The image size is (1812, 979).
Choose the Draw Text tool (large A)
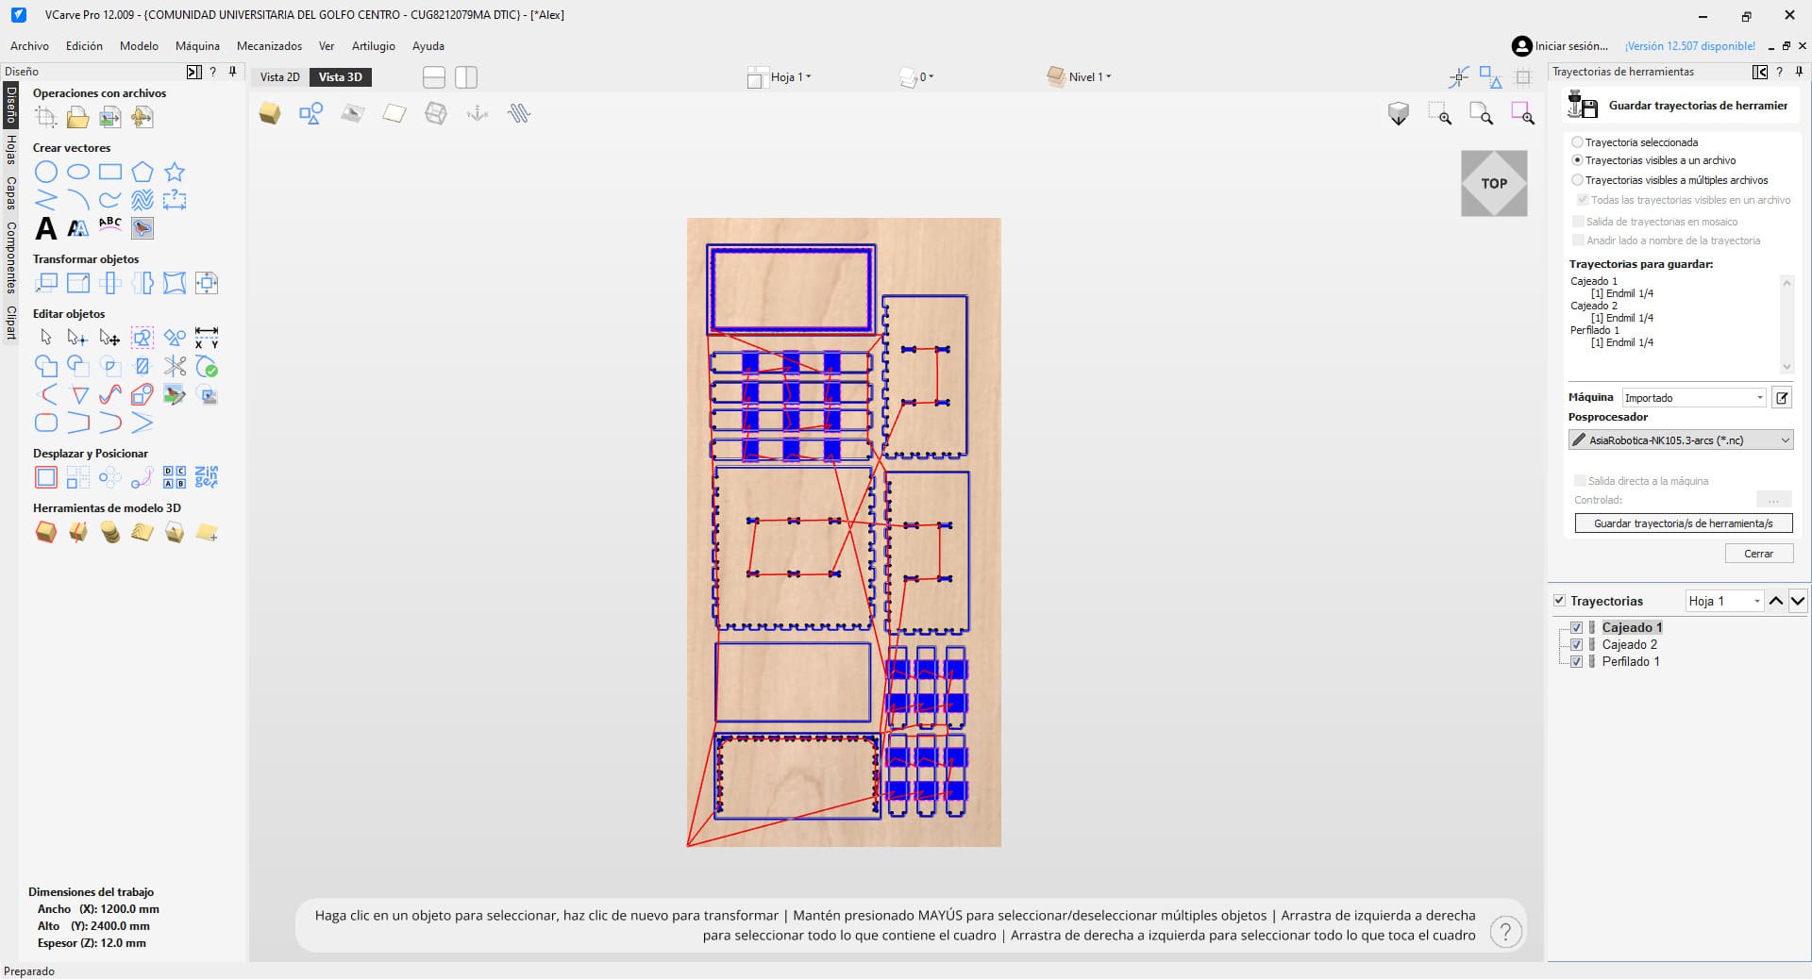(x=46, y=228)
